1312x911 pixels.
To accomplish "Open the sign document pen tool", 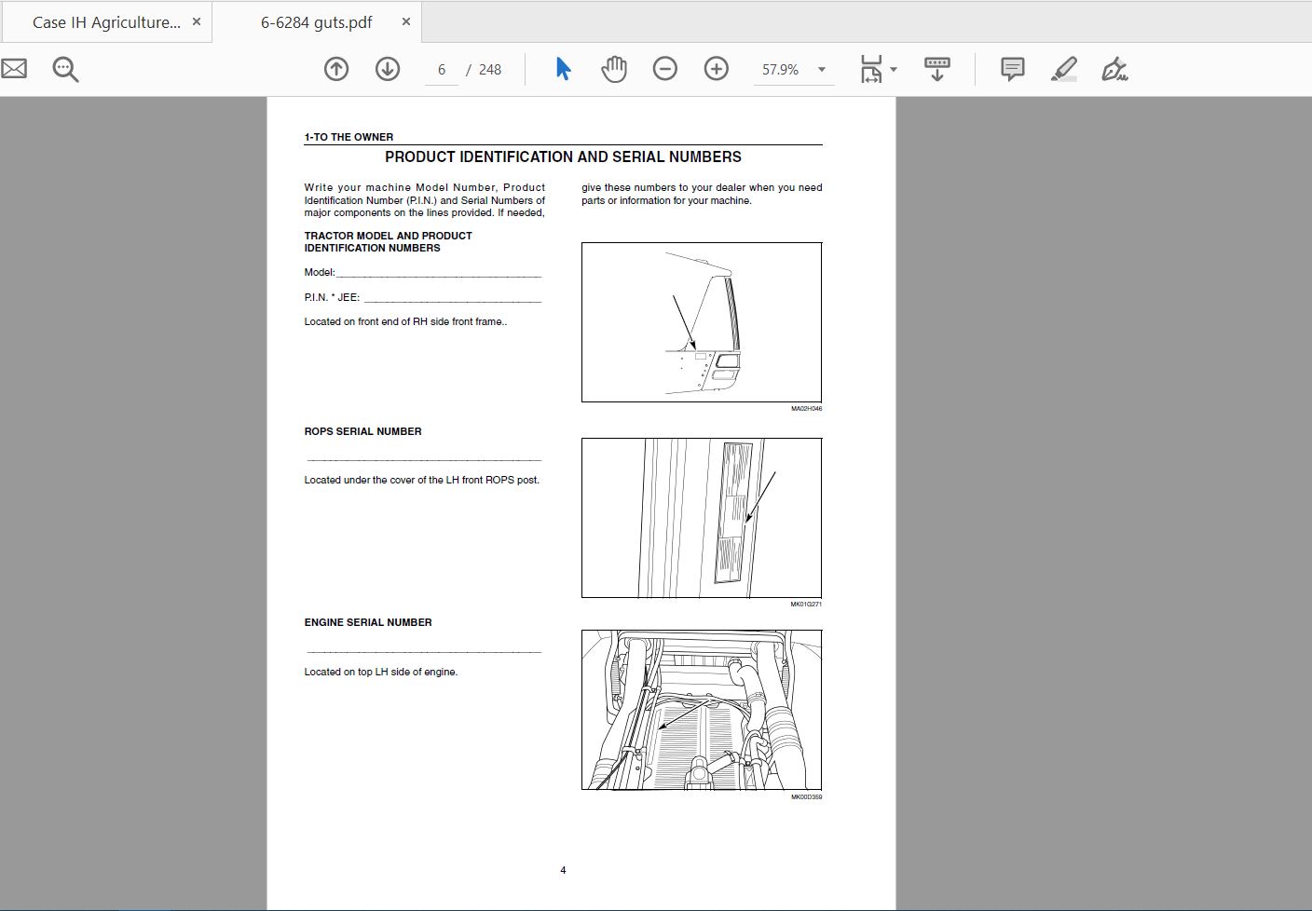I will pyautogui.click(x=1114, y=69).
